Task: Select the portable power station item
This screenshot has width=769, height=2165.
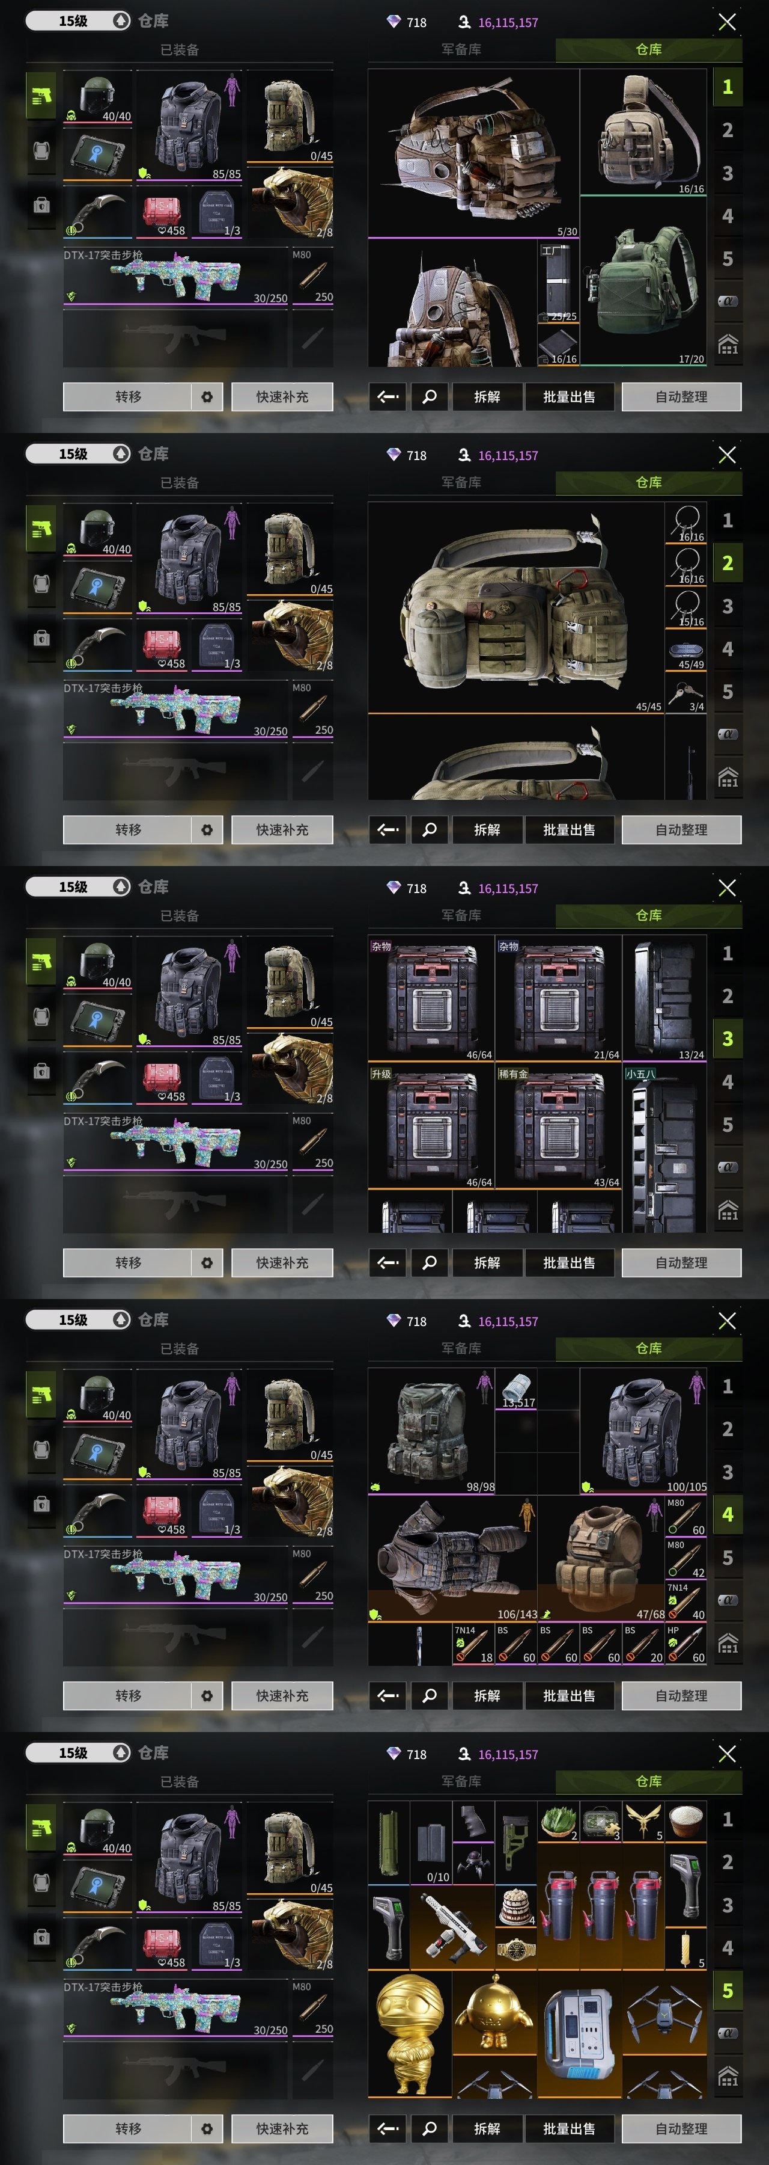Action: [579, 2034]
